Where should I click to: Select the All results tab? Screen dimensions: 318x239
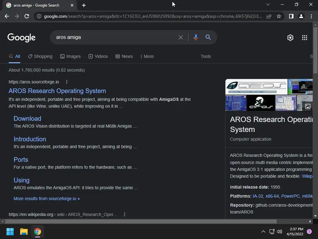coord(14,57)
